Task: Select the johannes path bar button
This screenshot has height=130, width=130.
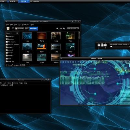Action: point(19,29)
